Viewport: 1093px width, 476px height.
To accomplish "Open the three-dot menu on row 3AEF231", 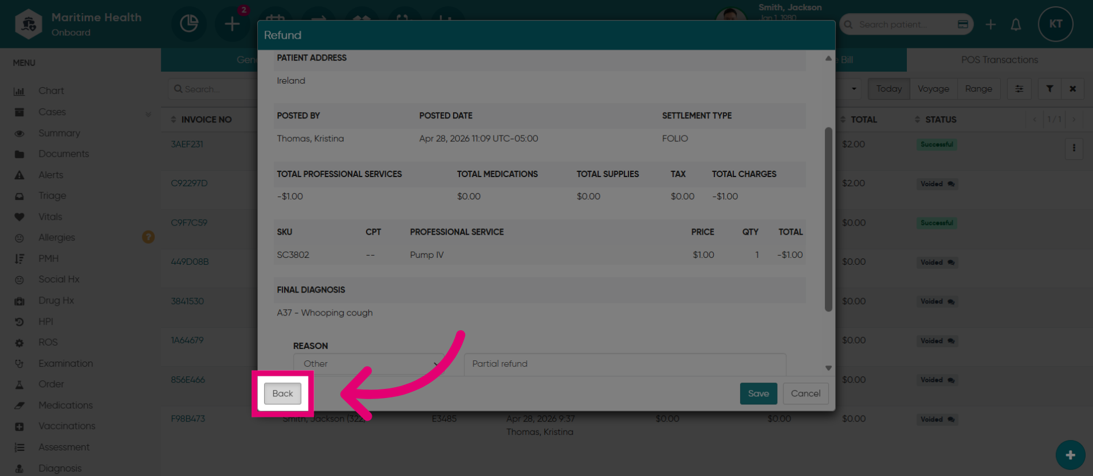I will click(1074, 148).
